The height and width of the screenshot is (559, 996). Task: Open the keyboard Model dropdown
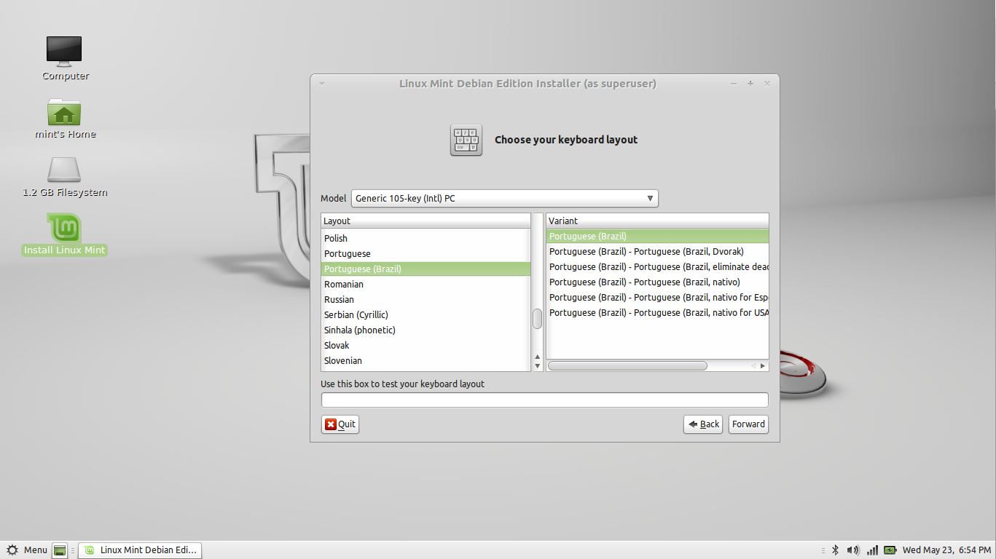click(x=505, y=199)
